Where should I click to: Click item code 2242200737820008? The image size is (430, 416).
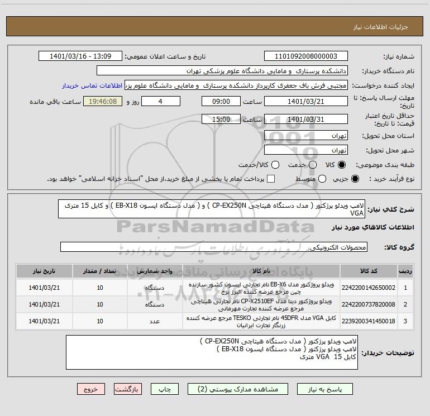(x=369, y=304)
